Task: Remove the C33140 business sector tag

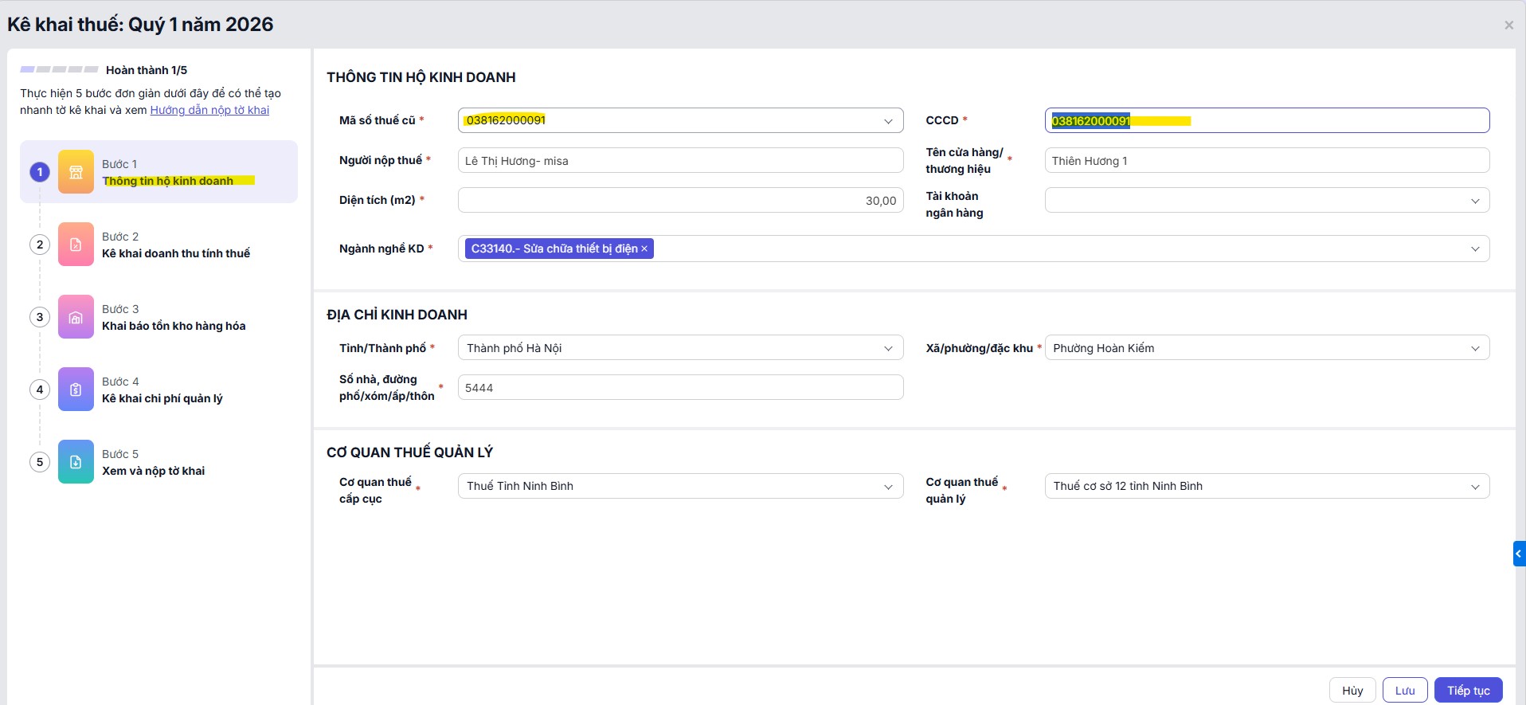Action: click(644, 249)
